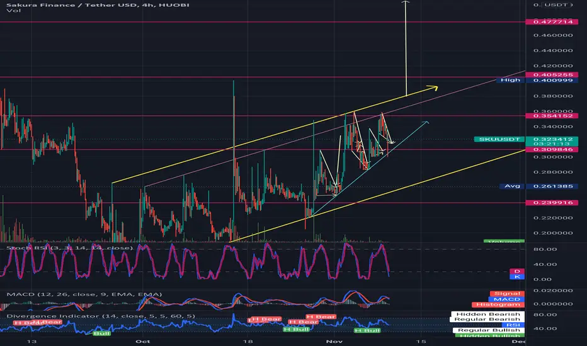Click the Nov label on time axis
The image size is (587, 346).
pos(334,341)
